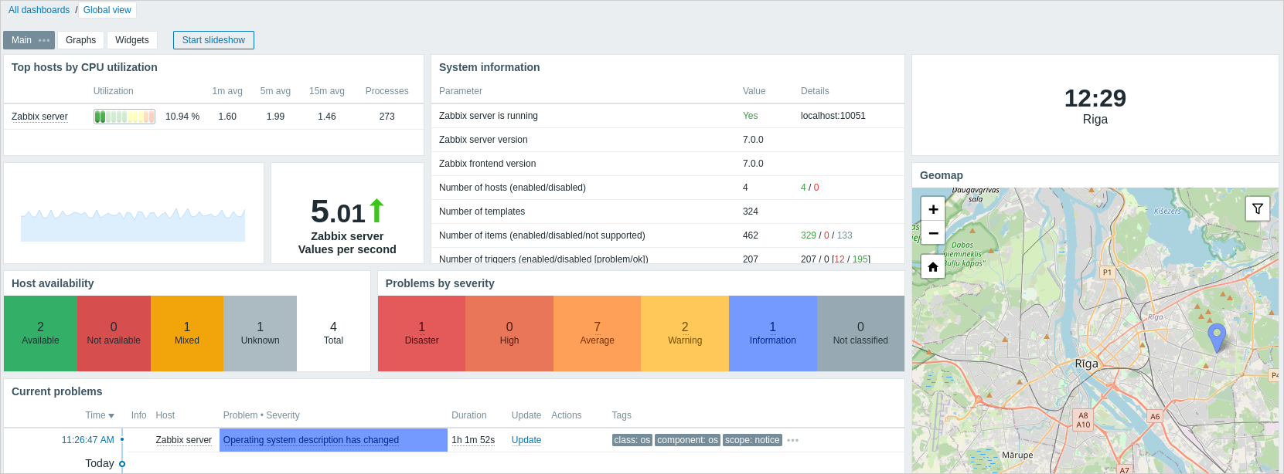Open the Main page options dots
1284x474 pixels.
click(x=44, y=40)
